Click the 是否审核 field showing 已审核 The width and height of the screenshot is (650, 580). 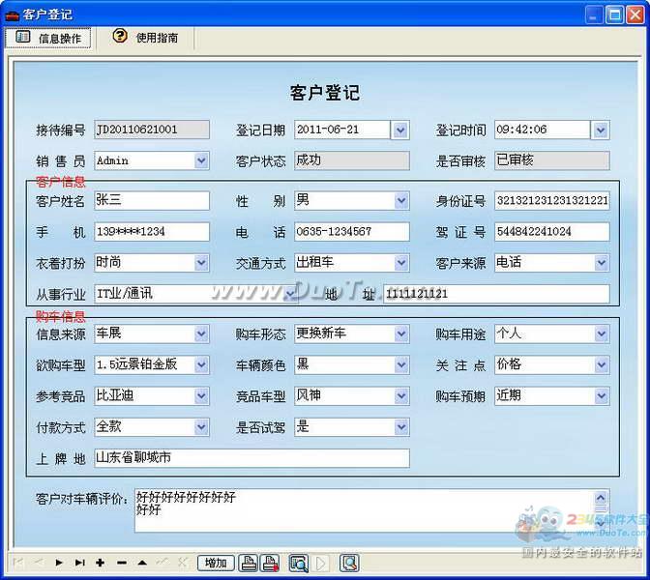[551, 160]
